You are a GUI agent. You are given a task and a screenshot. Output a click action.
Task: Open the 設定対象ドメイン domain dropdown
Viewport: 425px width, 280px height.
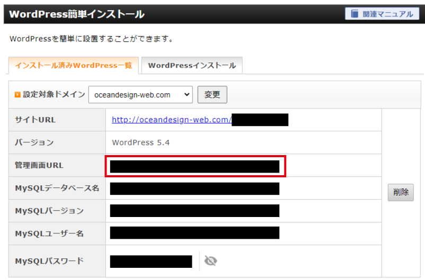[x=140, y=95]
